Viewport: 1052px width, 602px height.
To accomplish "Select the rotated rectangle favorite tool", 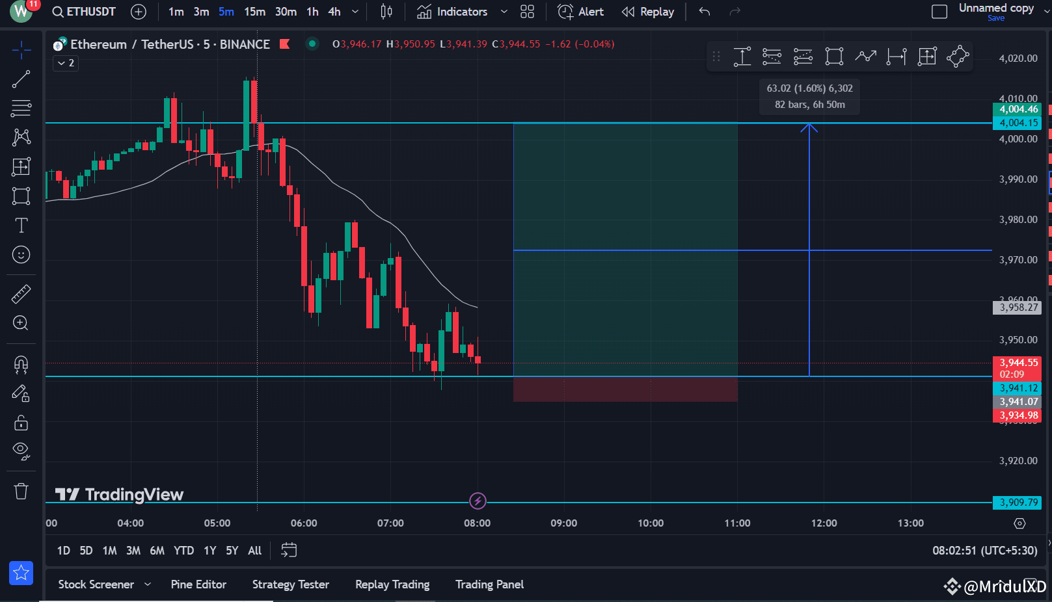I will (958, 57).
